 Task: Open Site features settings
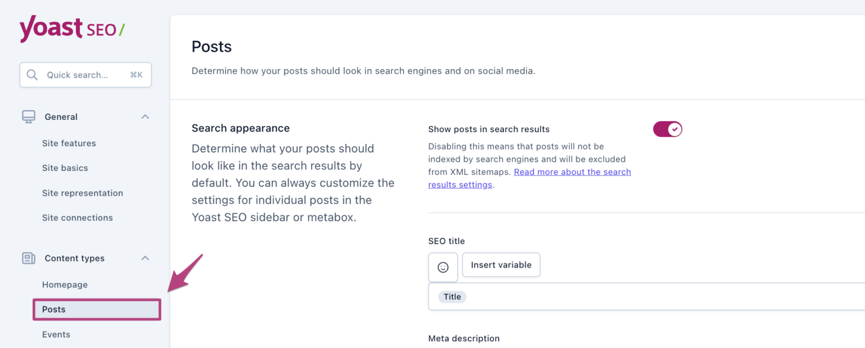coord(69,143)
